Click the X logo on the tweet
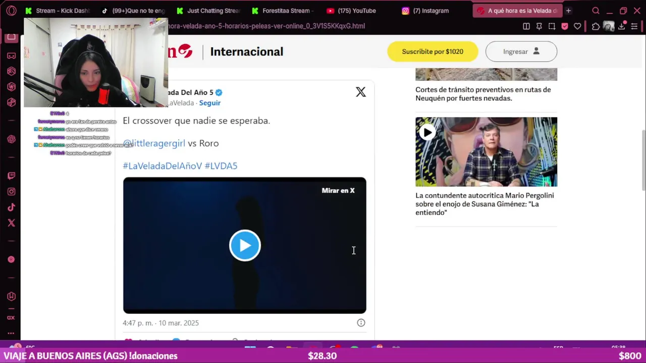646x363 pixels. (360, 92)
